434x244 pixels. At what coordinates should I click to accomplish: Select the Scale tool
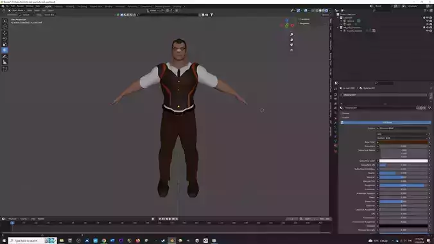click(x=4, y=44)
